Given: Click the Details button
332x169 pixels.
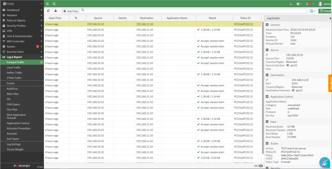Looking at the screenshot, I should click(325, 11).
